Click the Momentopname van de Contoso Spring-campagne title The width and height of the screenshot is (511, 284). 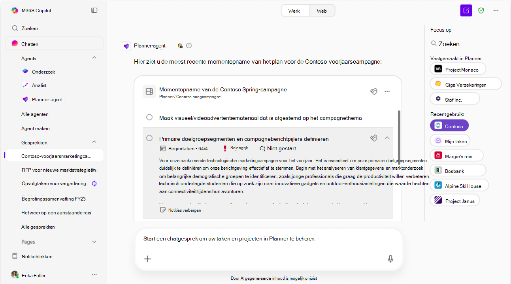(x=223, y=89)
